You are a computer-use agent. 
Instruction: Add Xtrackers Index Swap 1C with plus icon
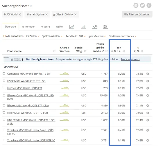148,130
